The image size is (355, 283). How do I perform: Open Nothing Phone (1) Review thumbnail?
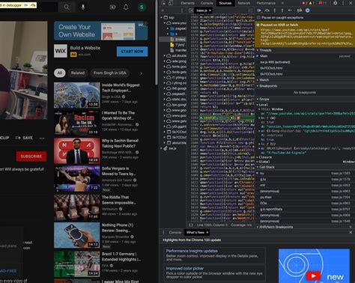(77, 235)
